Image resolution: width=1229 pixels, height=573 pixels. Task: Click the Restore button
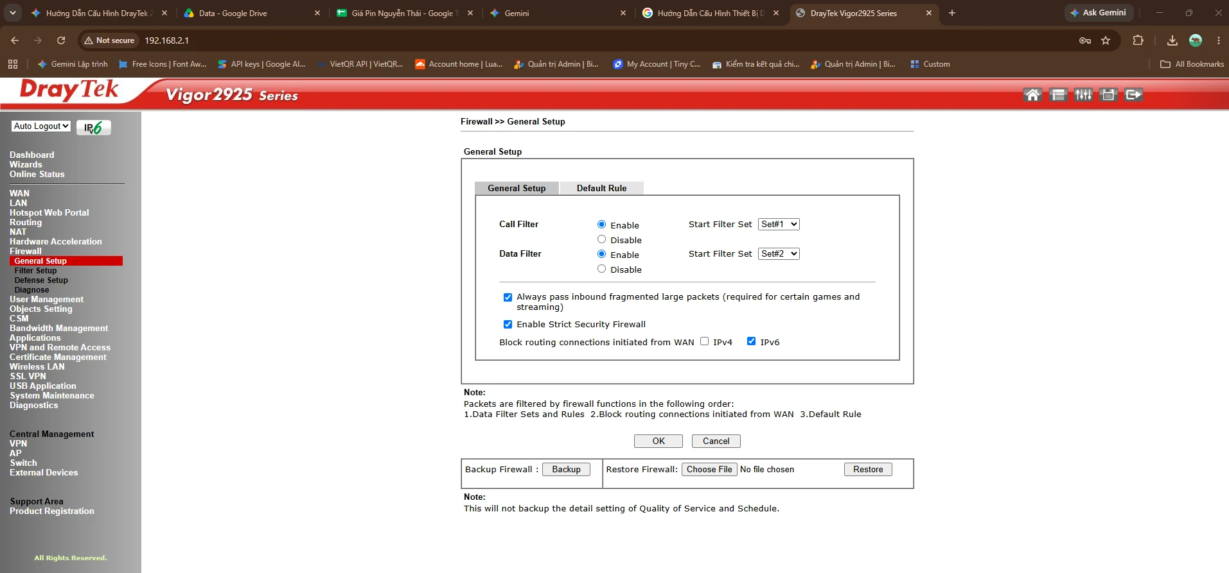tap(868, 470)
